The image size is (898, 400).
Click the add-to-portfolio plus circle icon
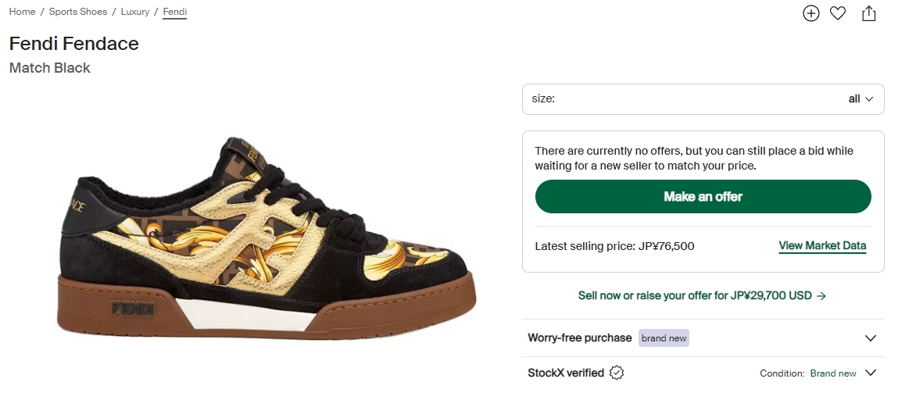811,13
